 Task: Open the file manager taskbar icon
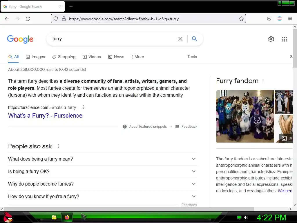[54, 217]
